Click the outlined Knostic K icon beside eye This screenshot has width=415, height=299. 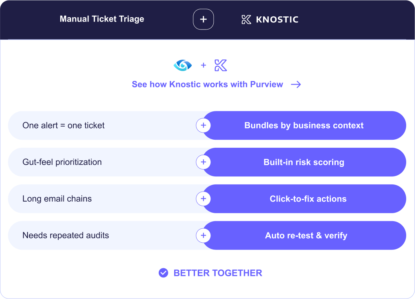[221, 65]
